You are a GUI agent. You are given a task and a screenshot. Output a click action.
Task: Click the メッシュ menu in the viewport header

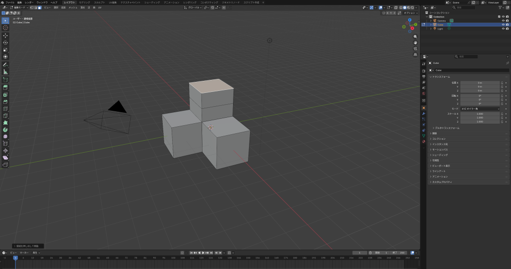click(73, 8)
